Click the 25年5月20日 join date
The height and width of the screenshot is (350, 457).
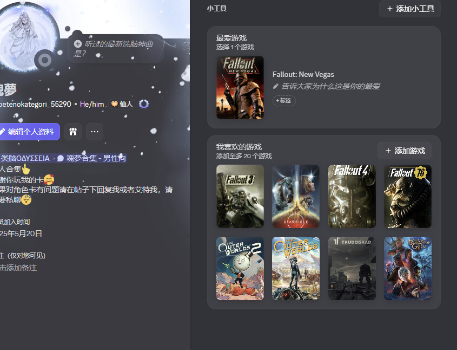tap(21, 234)
